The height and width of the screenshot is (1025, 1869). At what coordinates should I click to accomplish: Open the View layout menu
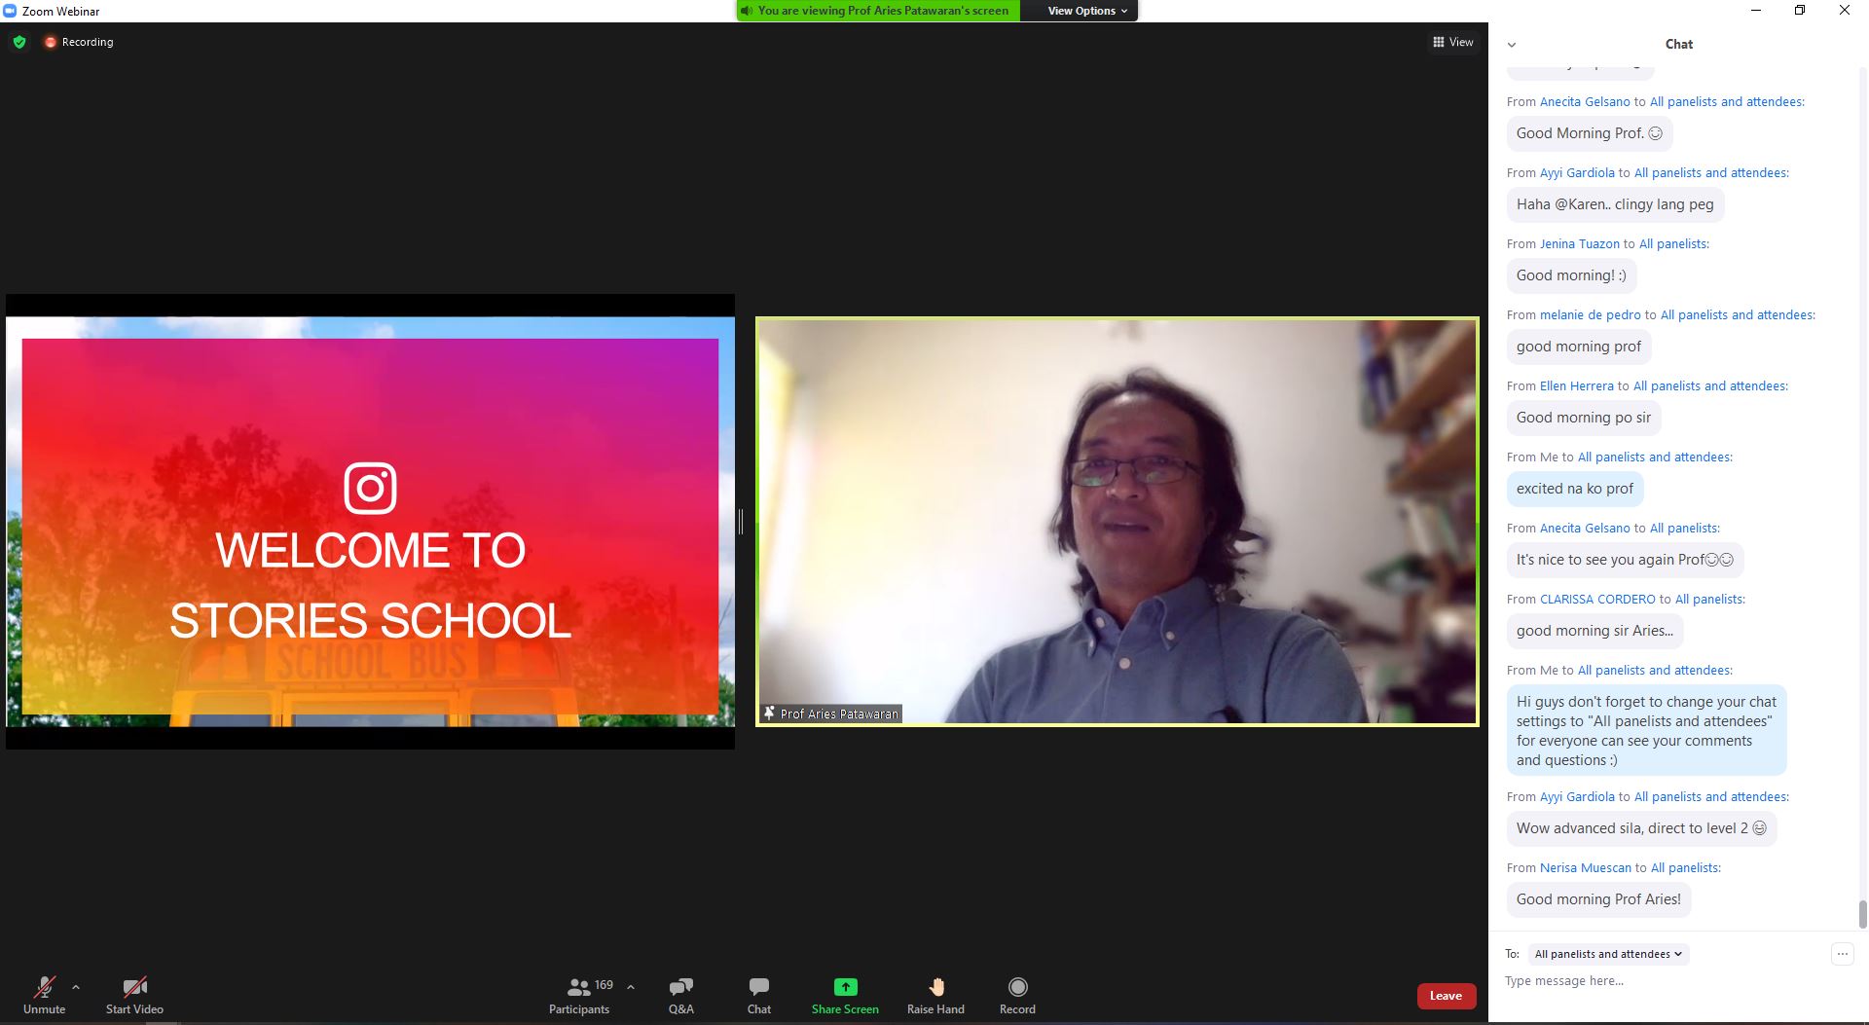point(1453,42)
